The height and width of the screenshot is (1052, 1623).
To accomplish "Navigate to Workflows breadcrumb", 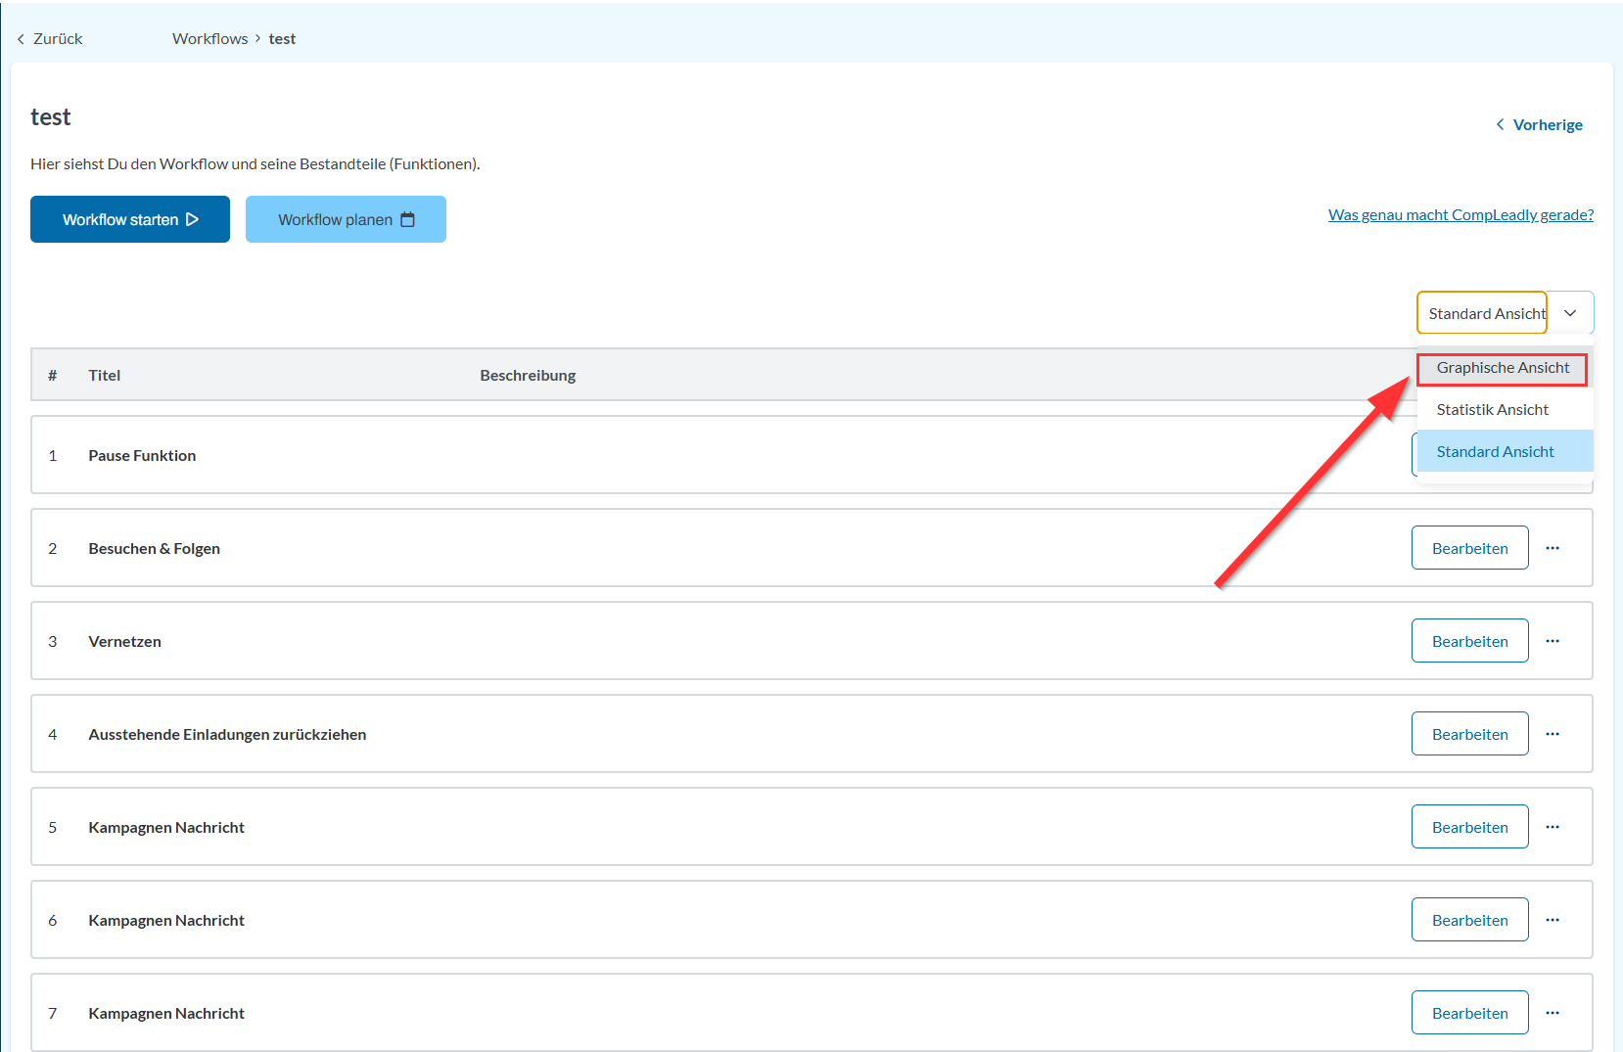I will [209, 39].
